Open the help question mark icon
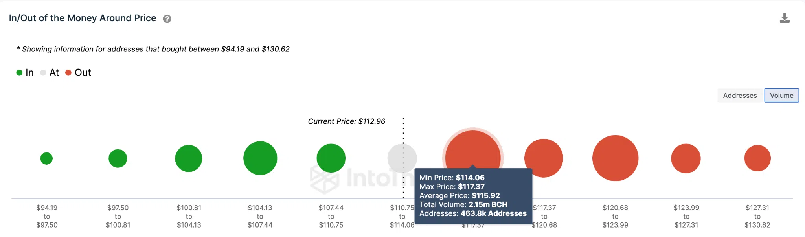This screenshot has width=805, height=237. click(x=167, y=19)
